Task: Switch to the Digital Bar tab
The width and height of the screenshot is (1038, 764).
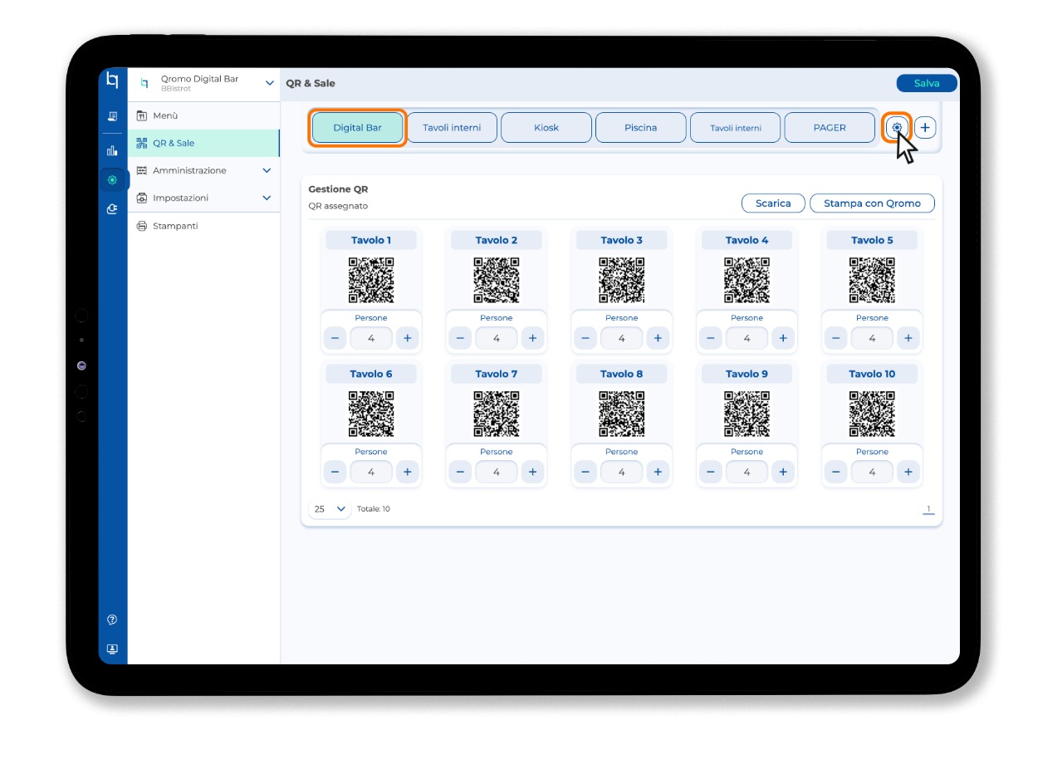Action: pos(358,128)
